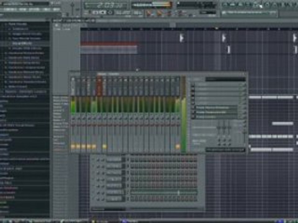
Task: Select the red-highlighted insert track in the mixer
Action: [x=99, y=86]
